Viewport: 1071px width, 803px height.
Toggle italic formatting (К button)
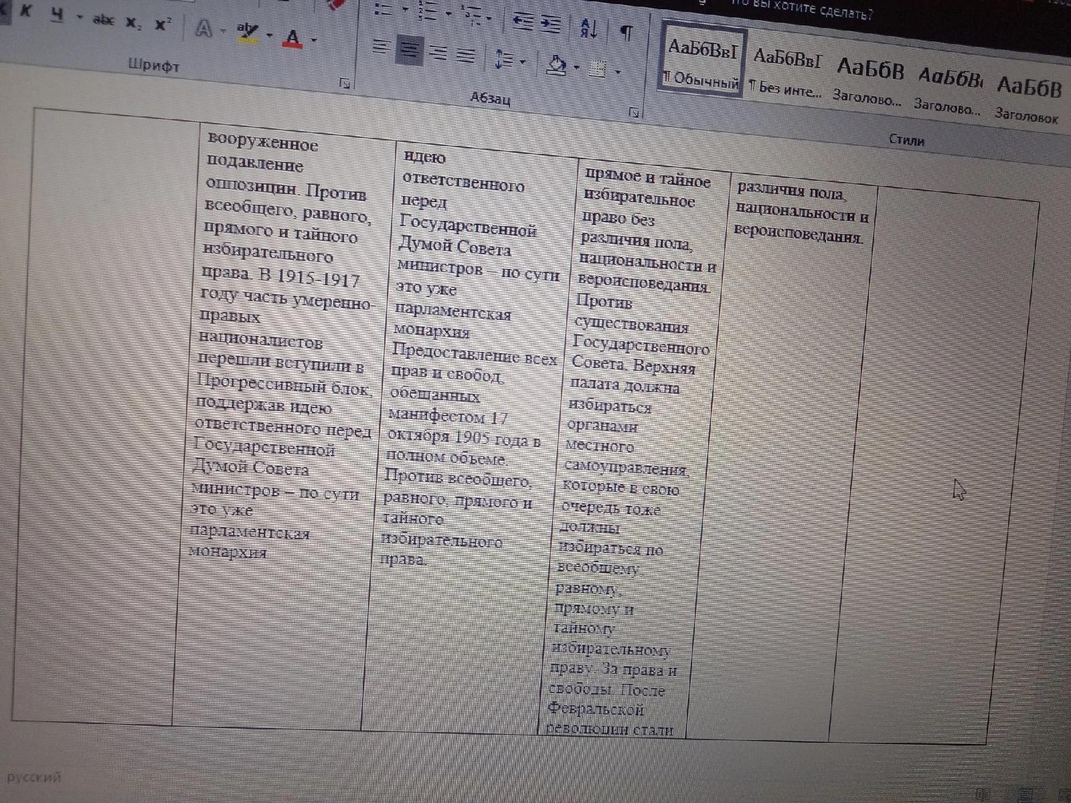click(26, 11)
